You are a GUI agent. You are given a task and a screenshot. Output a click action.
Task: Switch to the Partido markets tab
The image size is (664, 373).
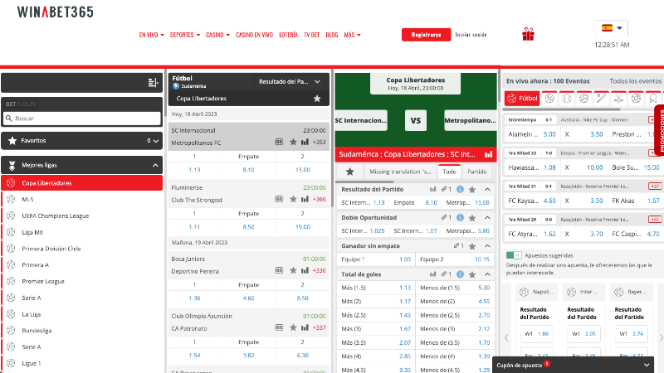[x=476, y=172]
